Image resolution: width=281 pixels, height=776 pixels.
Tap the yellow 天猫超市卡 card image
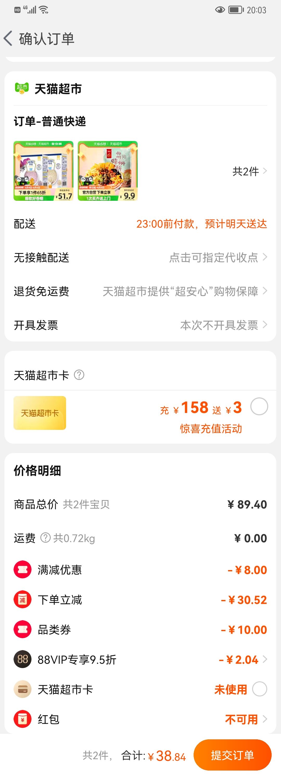(40, 413)
